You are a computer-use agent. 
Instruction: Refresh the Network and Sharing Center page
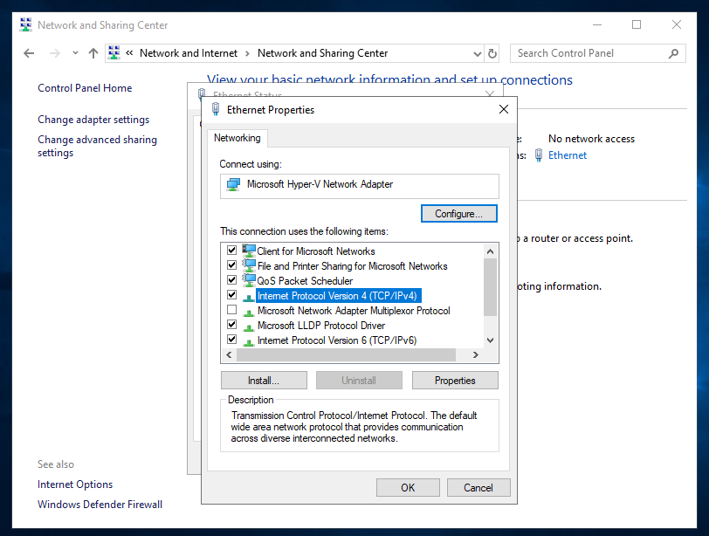click(x=492, y=53)
